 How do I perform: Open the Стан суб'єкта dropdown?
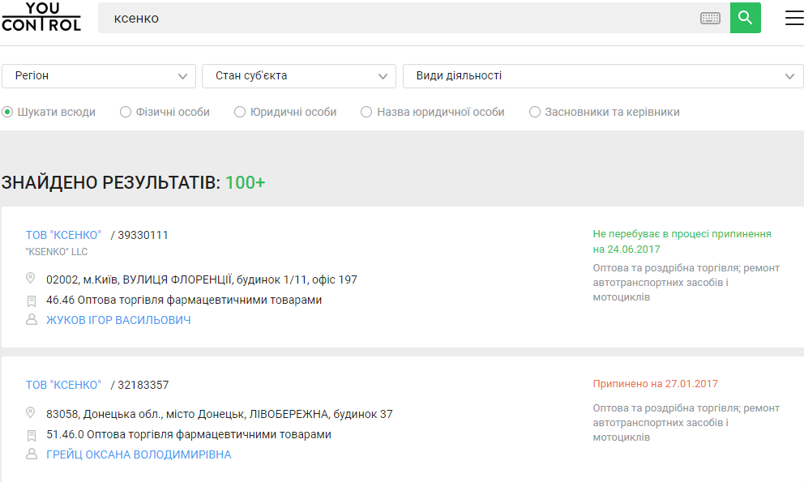pyautogui.click(x=298, y=75)
